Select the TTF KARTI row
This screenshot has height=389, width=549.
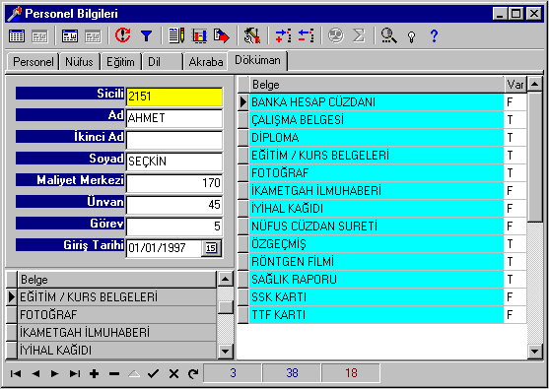click(377, 315)
